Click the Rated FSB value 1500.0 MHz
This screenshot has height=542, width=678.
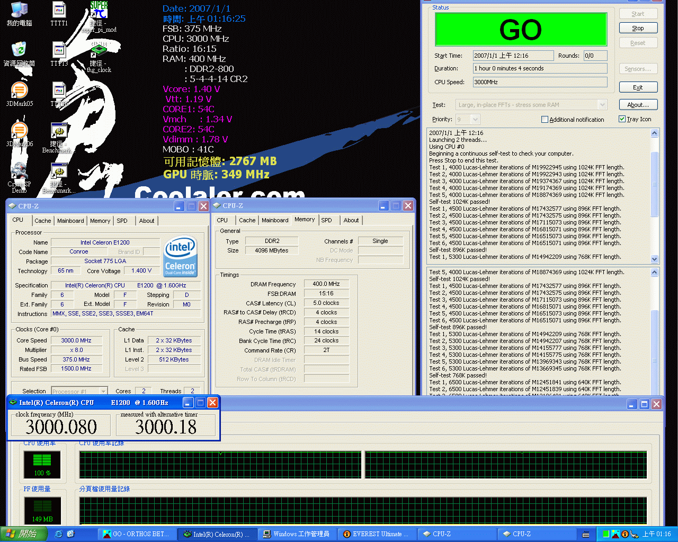[76, 368]
